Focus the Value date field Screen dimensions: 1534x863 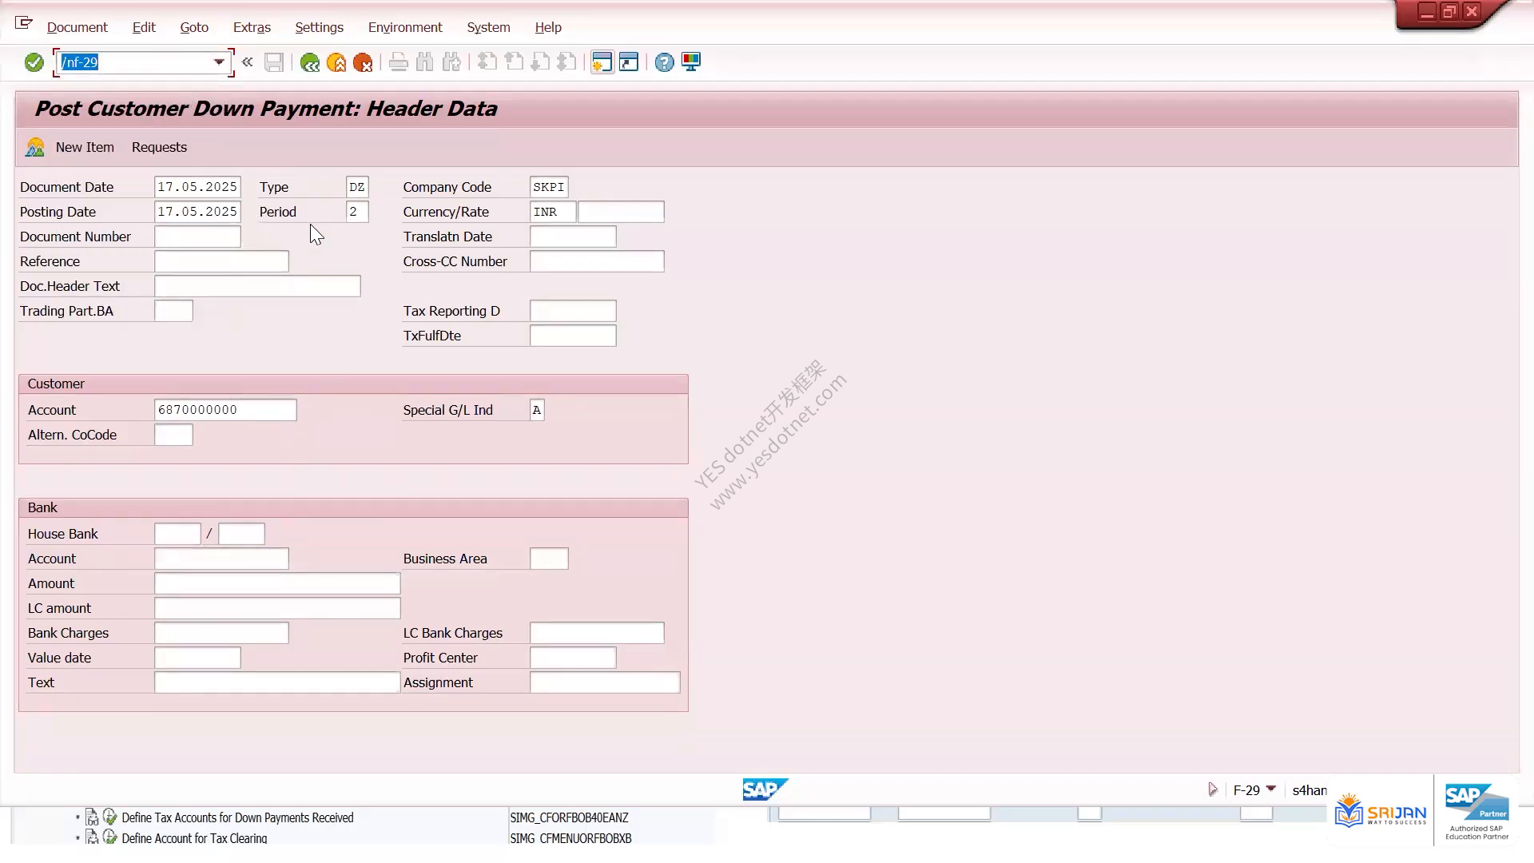point(197,658)
